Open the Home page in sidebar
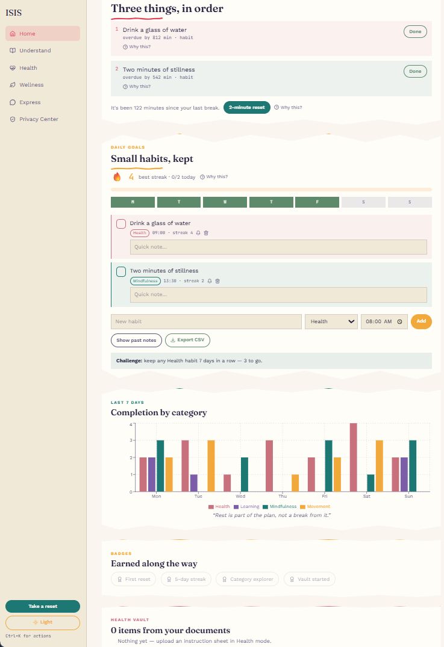Viewport: 444px width, 647px height. tap(43, 34)
